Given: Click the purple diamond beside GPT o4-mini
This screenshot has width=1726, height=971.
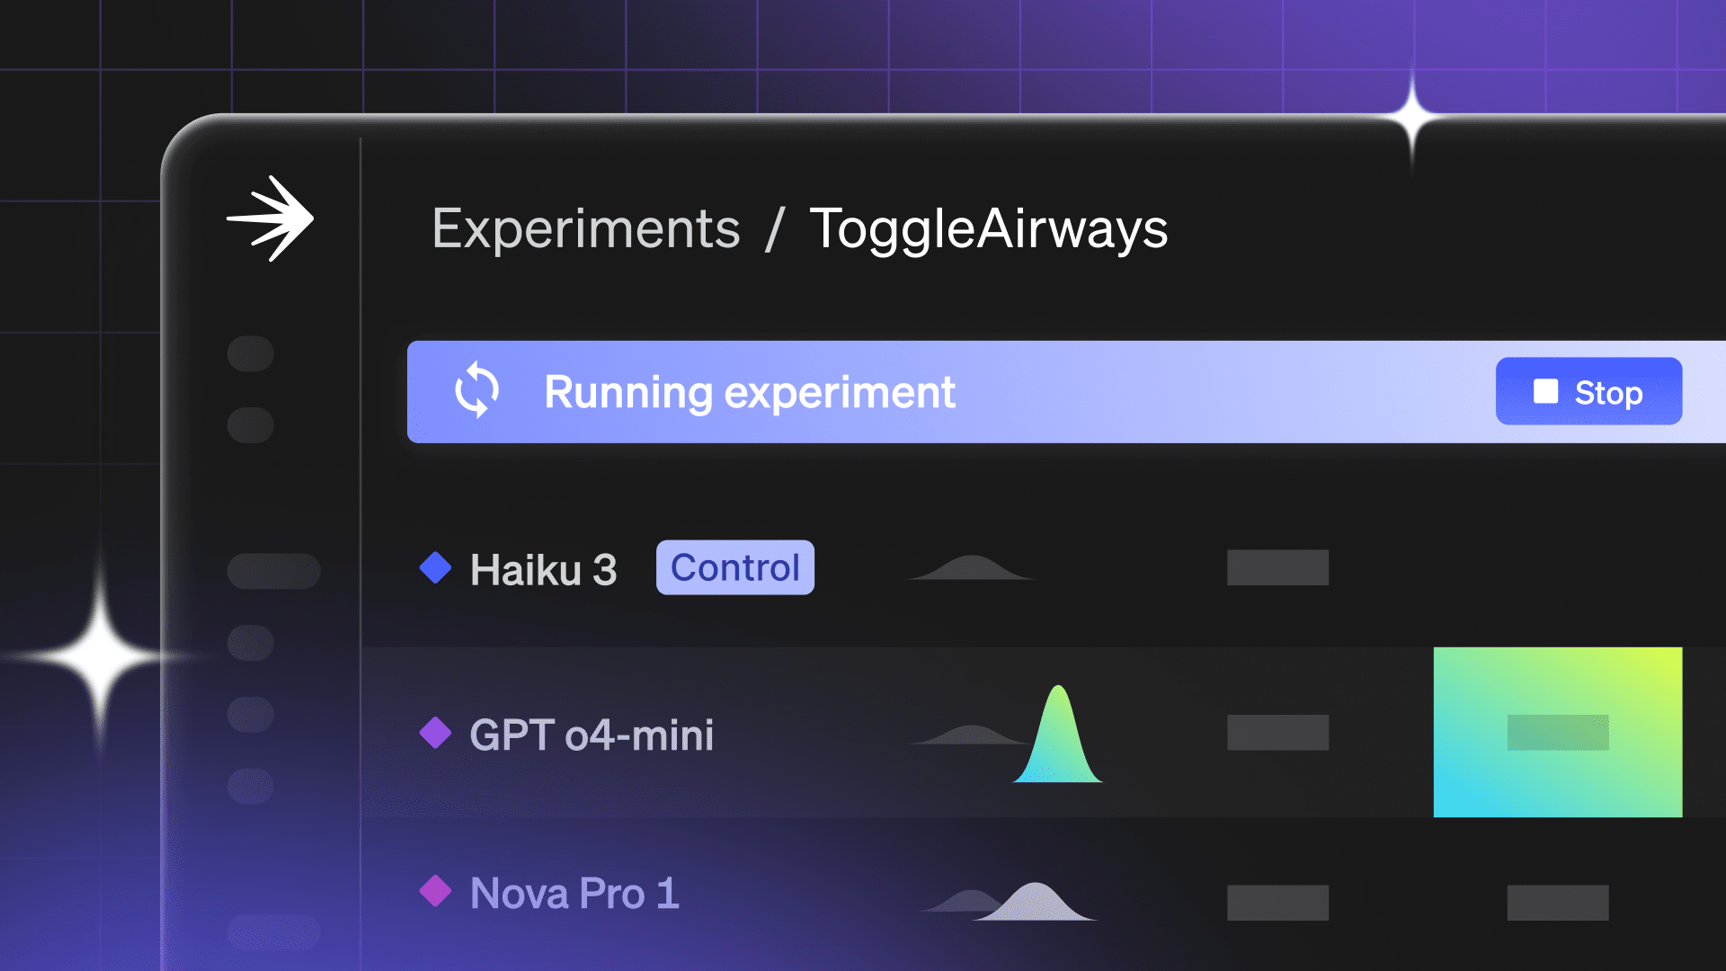Looking at the screenshot, I should pos(436,733).
